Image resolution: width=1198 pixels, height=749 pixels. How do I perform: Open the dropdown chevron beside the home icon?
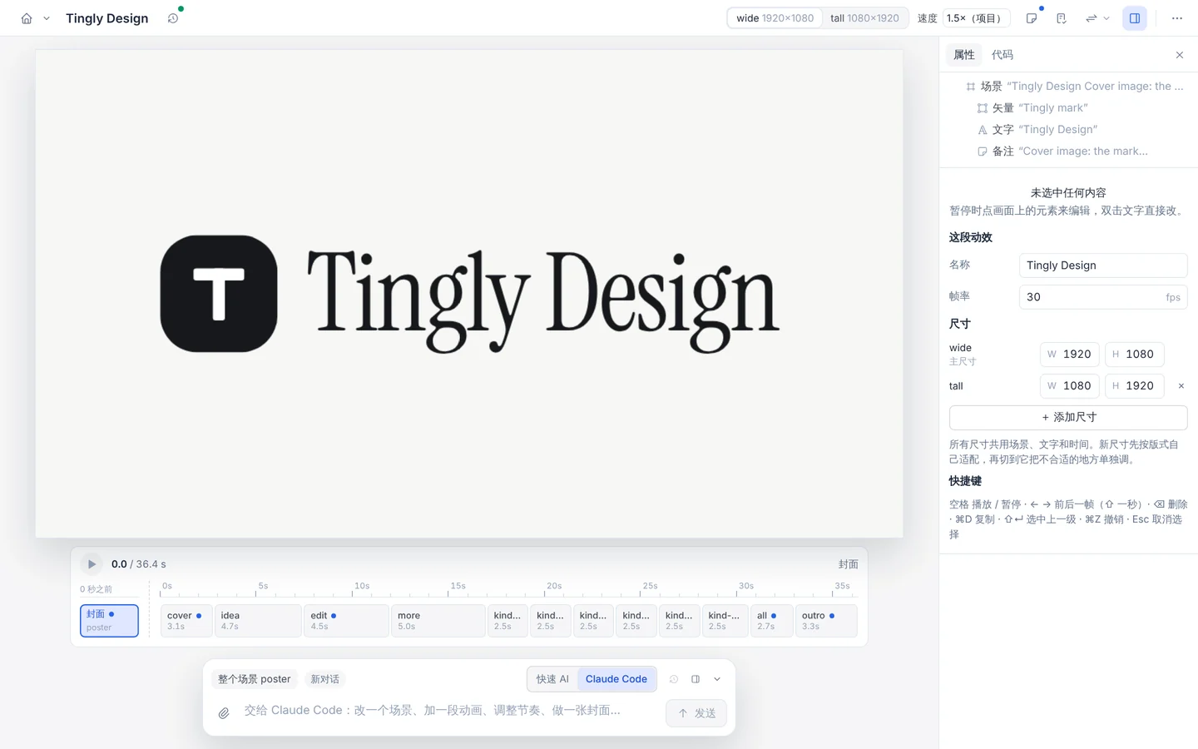47,18
